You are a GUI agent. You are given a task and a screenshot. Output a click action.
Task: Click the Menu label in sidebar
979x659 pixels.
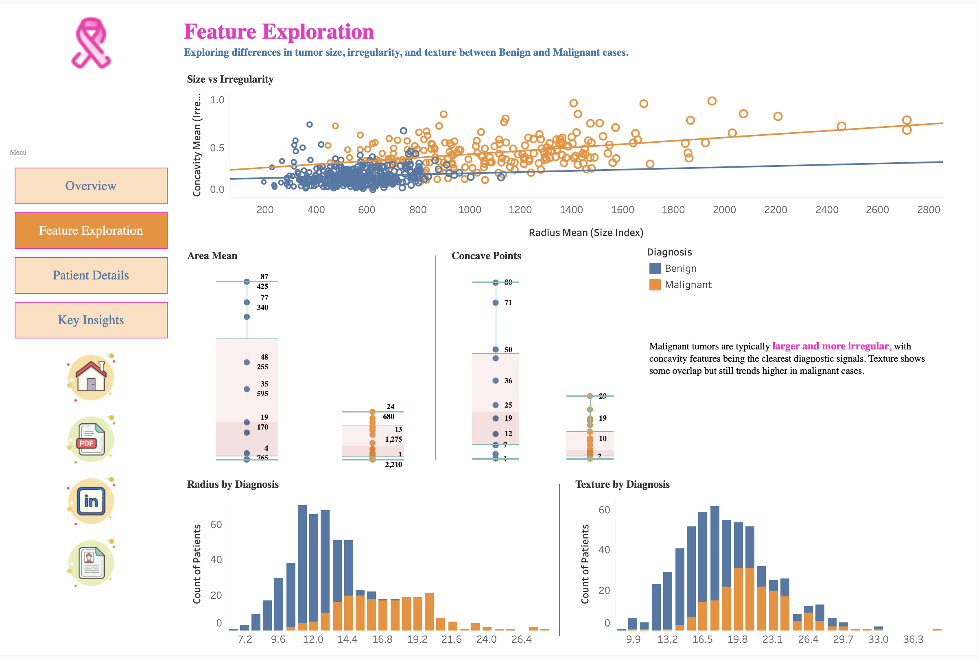coord(17,152)
